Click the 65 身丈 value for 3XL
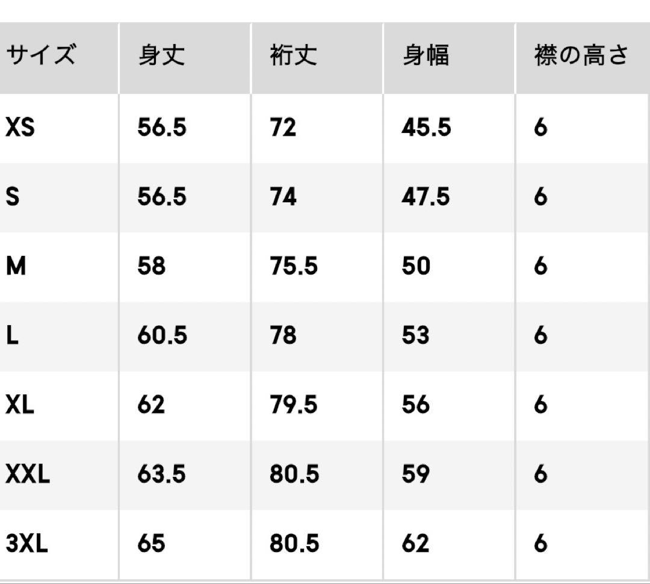650x584 pixels. point(151,544)
